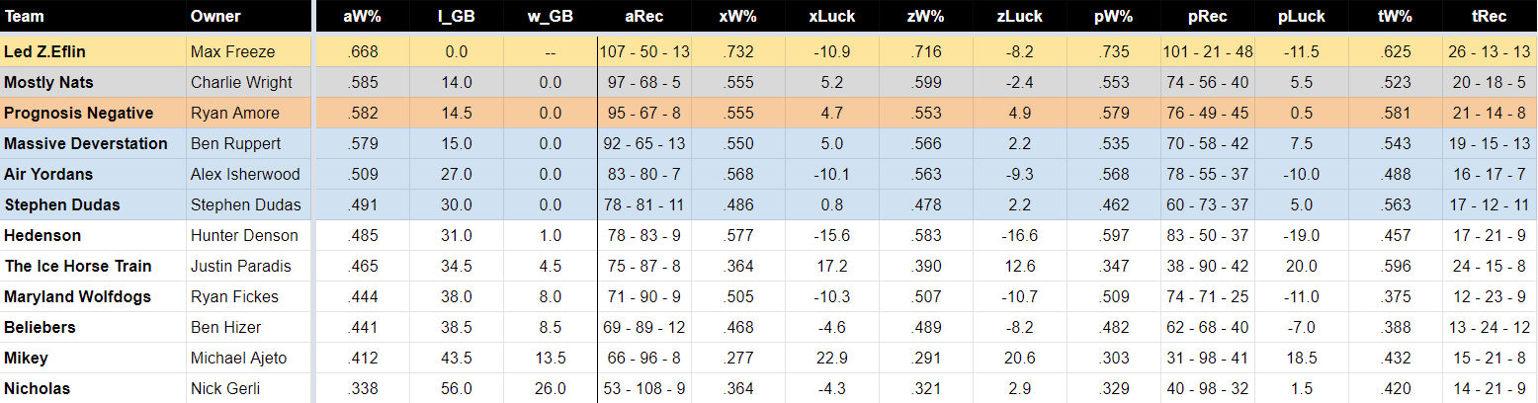
Task: Select Nick Gerli's w_GB value 26.0
Action: (x=551, y=388)
